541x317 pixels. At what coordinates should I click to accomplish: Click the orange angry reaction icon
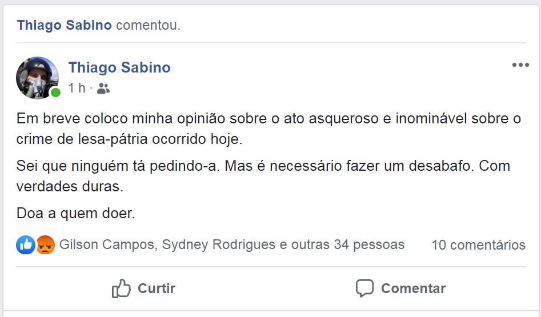click(x=46, y=245)
